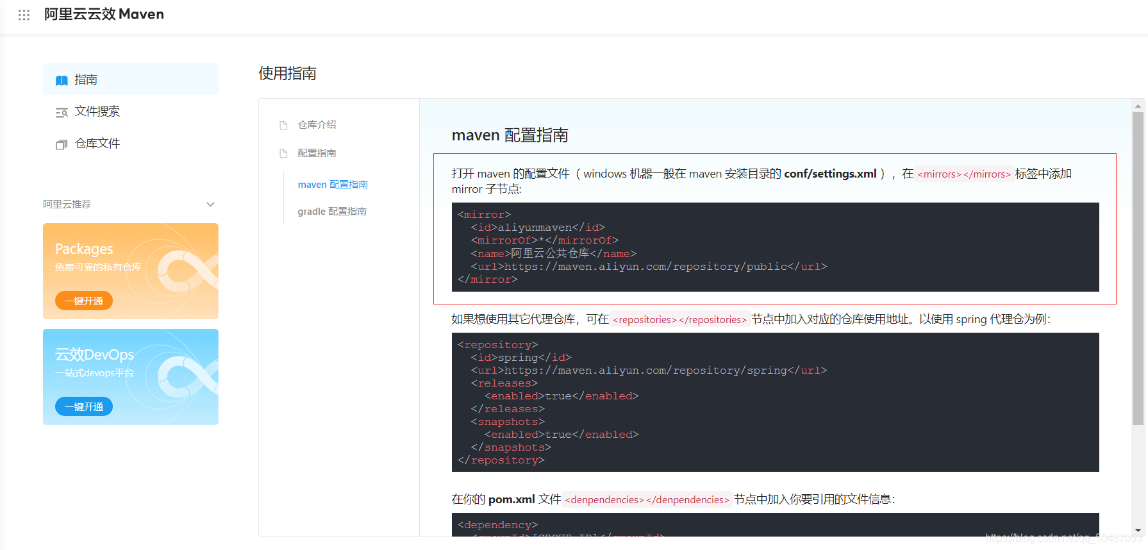This screenshot has height=550, width=1148.
Task: Click the document icon beside 仓库介绍
Action: pos(283,125)
